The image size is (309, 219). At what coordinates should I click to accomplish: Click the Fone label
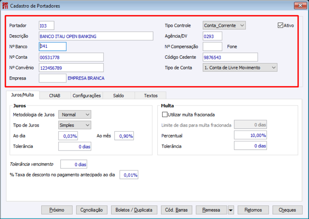point(232,46)
